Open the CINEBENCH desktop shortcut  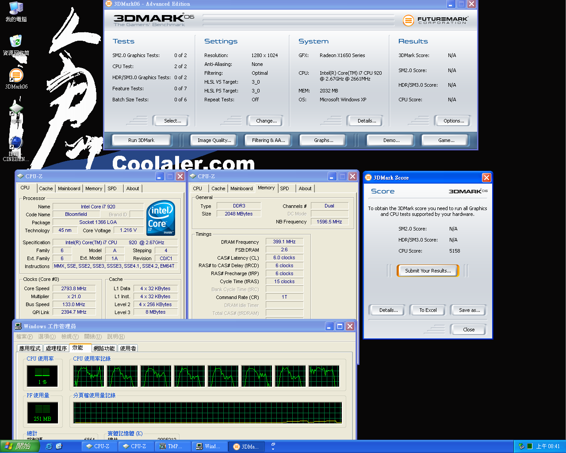pyautogui.click(x=16, y=149)
